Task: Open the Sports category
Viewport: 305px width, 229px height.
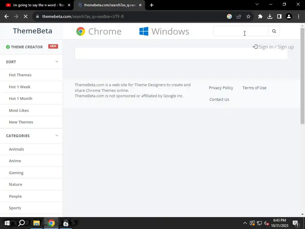Action: [x=15, y=208]
